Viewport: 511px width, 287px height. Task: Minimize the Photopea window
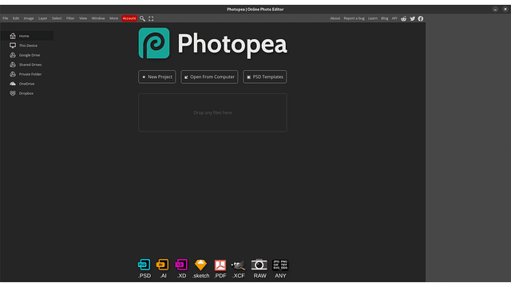point(495,10)
